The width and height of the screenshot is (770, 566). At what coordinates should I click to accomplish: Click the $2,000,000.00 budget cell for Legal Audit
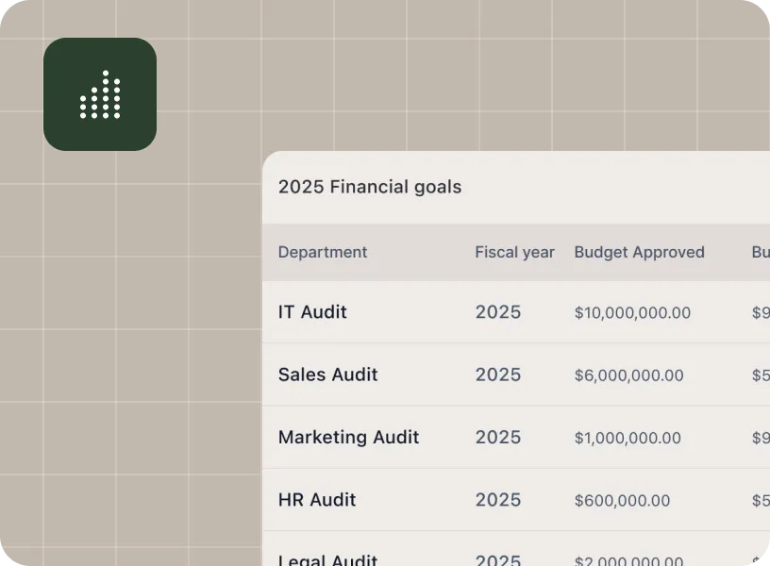[628, 559]
